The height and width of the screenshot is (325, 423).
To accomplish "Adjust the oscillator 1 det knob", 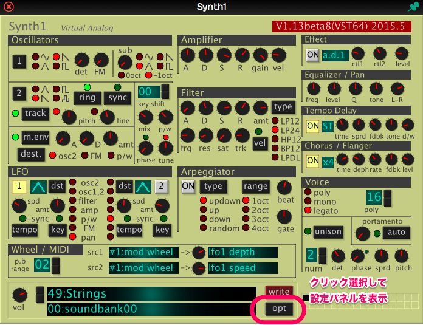I will click(81, 60).
